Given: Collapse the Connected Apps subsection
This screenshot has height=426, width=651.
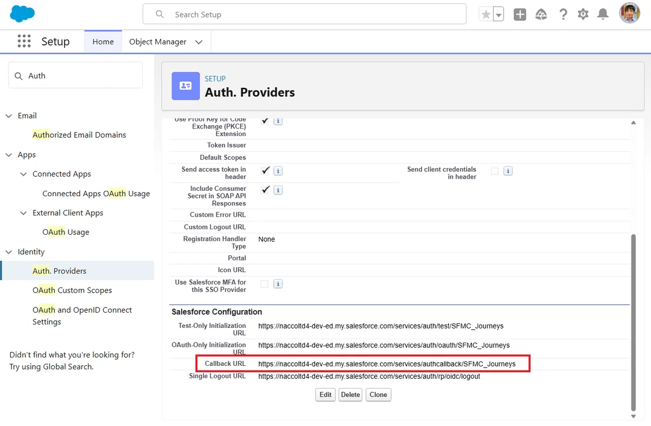Looking at the screenshot, I should click(23, 174).
